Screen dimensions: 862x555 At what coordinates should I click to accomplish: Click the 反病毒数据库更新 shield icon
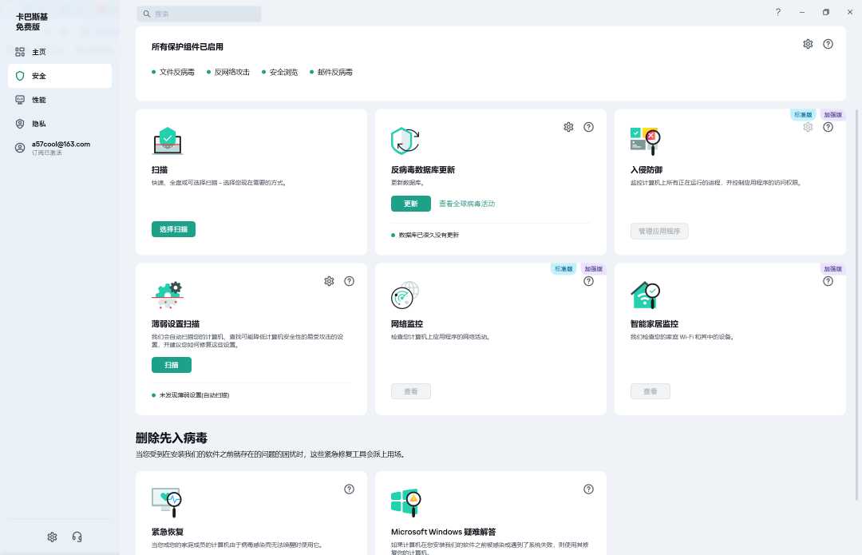pos(405,141)
